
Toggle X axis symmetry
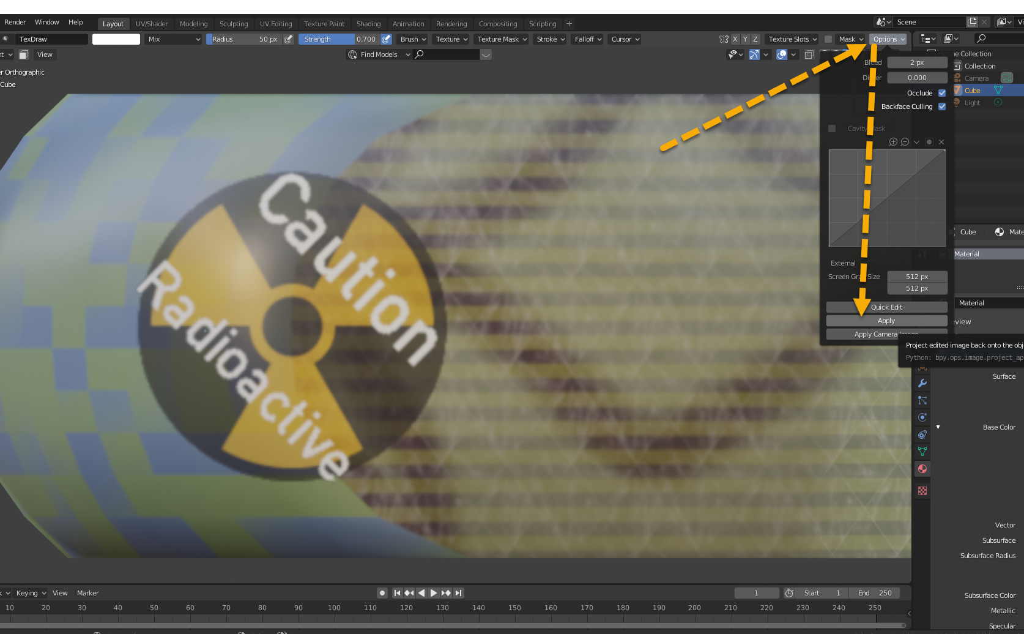(735, 39)
